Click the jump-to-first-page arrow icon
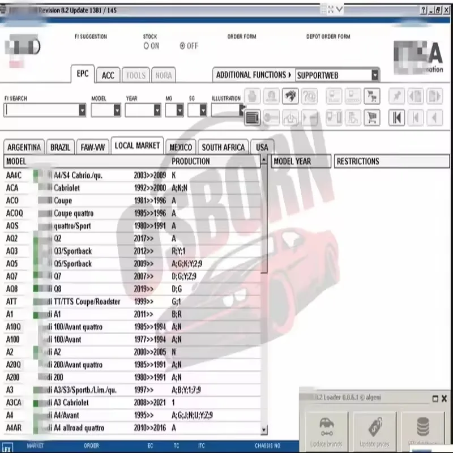 [x=396, y=118]
